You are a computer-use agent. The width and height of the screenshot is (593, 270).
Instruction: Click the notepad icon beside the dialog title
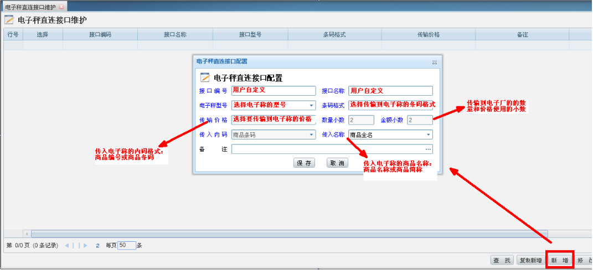(x=205, y=77)
